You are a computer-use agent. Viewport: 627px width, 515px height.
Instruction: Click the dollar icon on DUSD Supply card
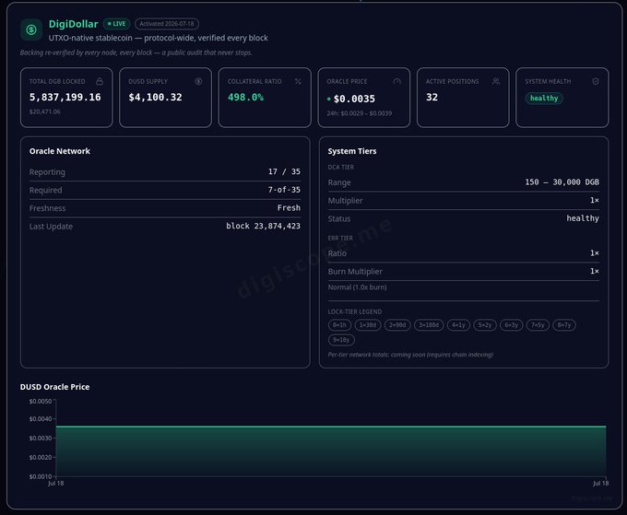click(x=198, y=81)
